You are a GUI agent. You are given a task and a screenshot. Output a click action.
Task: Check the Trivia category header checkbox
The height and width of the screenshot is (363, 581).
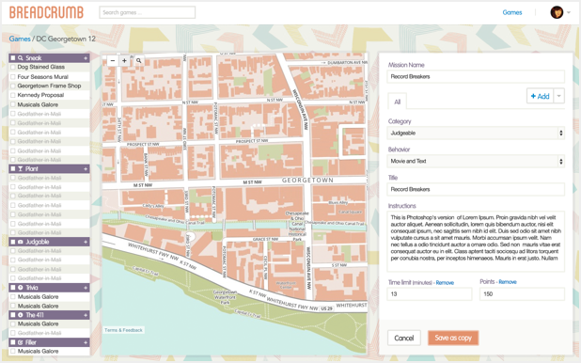(13, 288)
